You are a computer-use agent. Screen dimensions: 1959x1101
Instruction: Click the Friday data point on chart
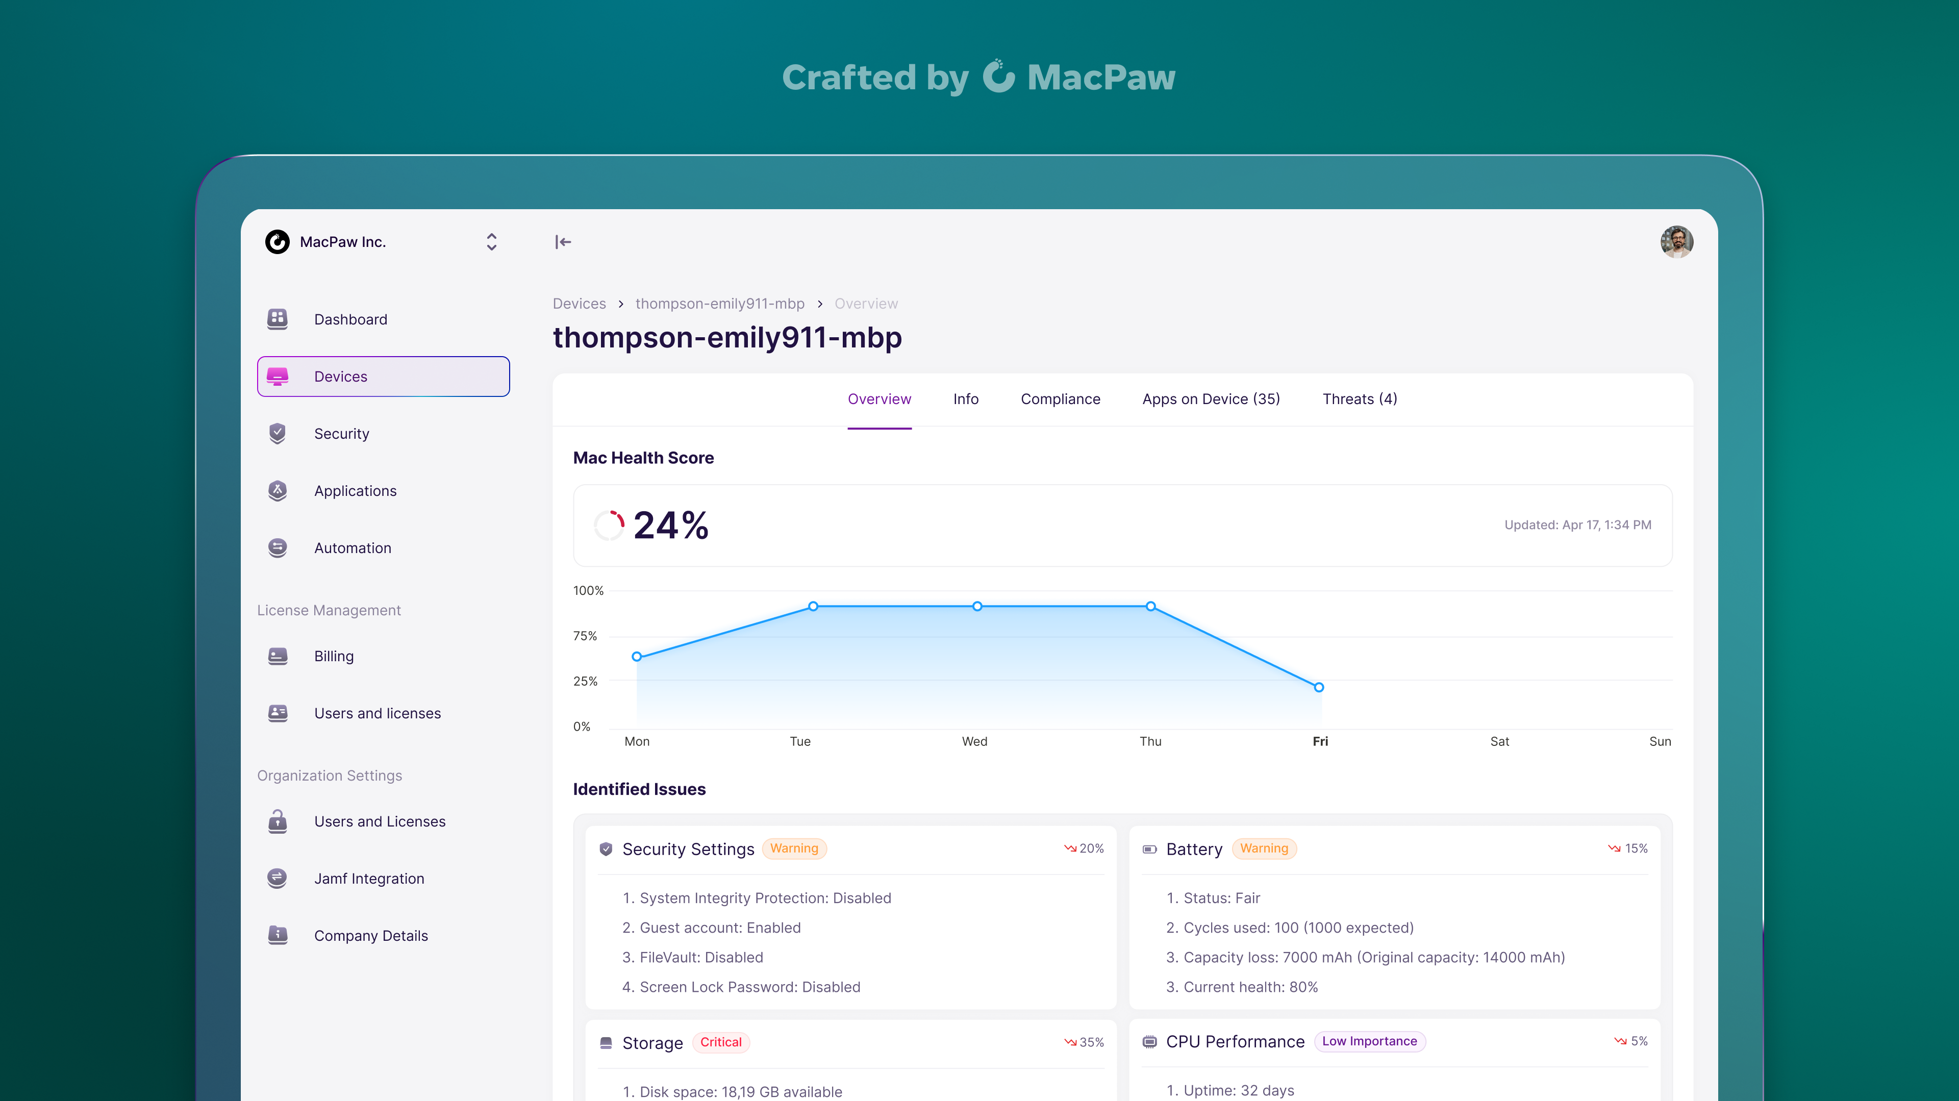(1319, 687)
